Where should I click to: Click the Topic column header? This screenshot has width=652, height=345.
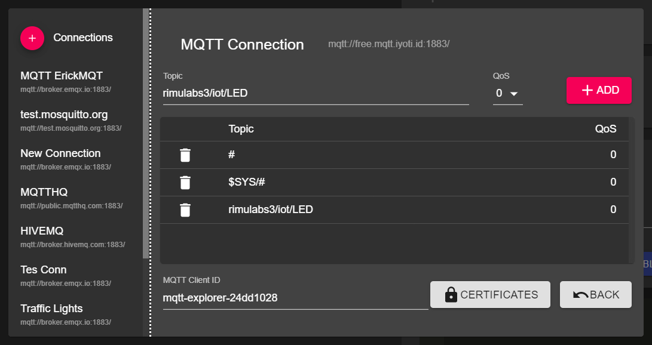tap(241, 129)
